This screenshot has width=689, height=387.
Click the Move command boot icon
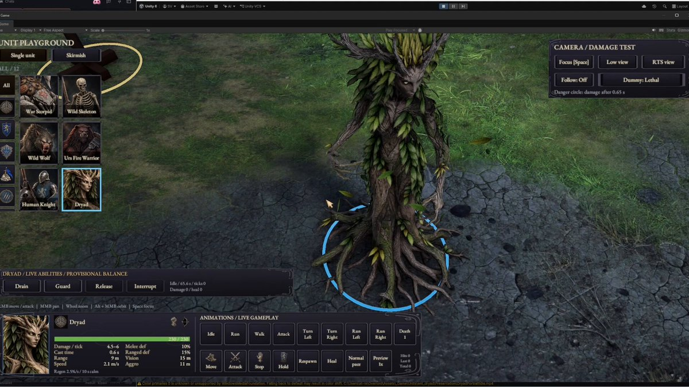point(211,361)
